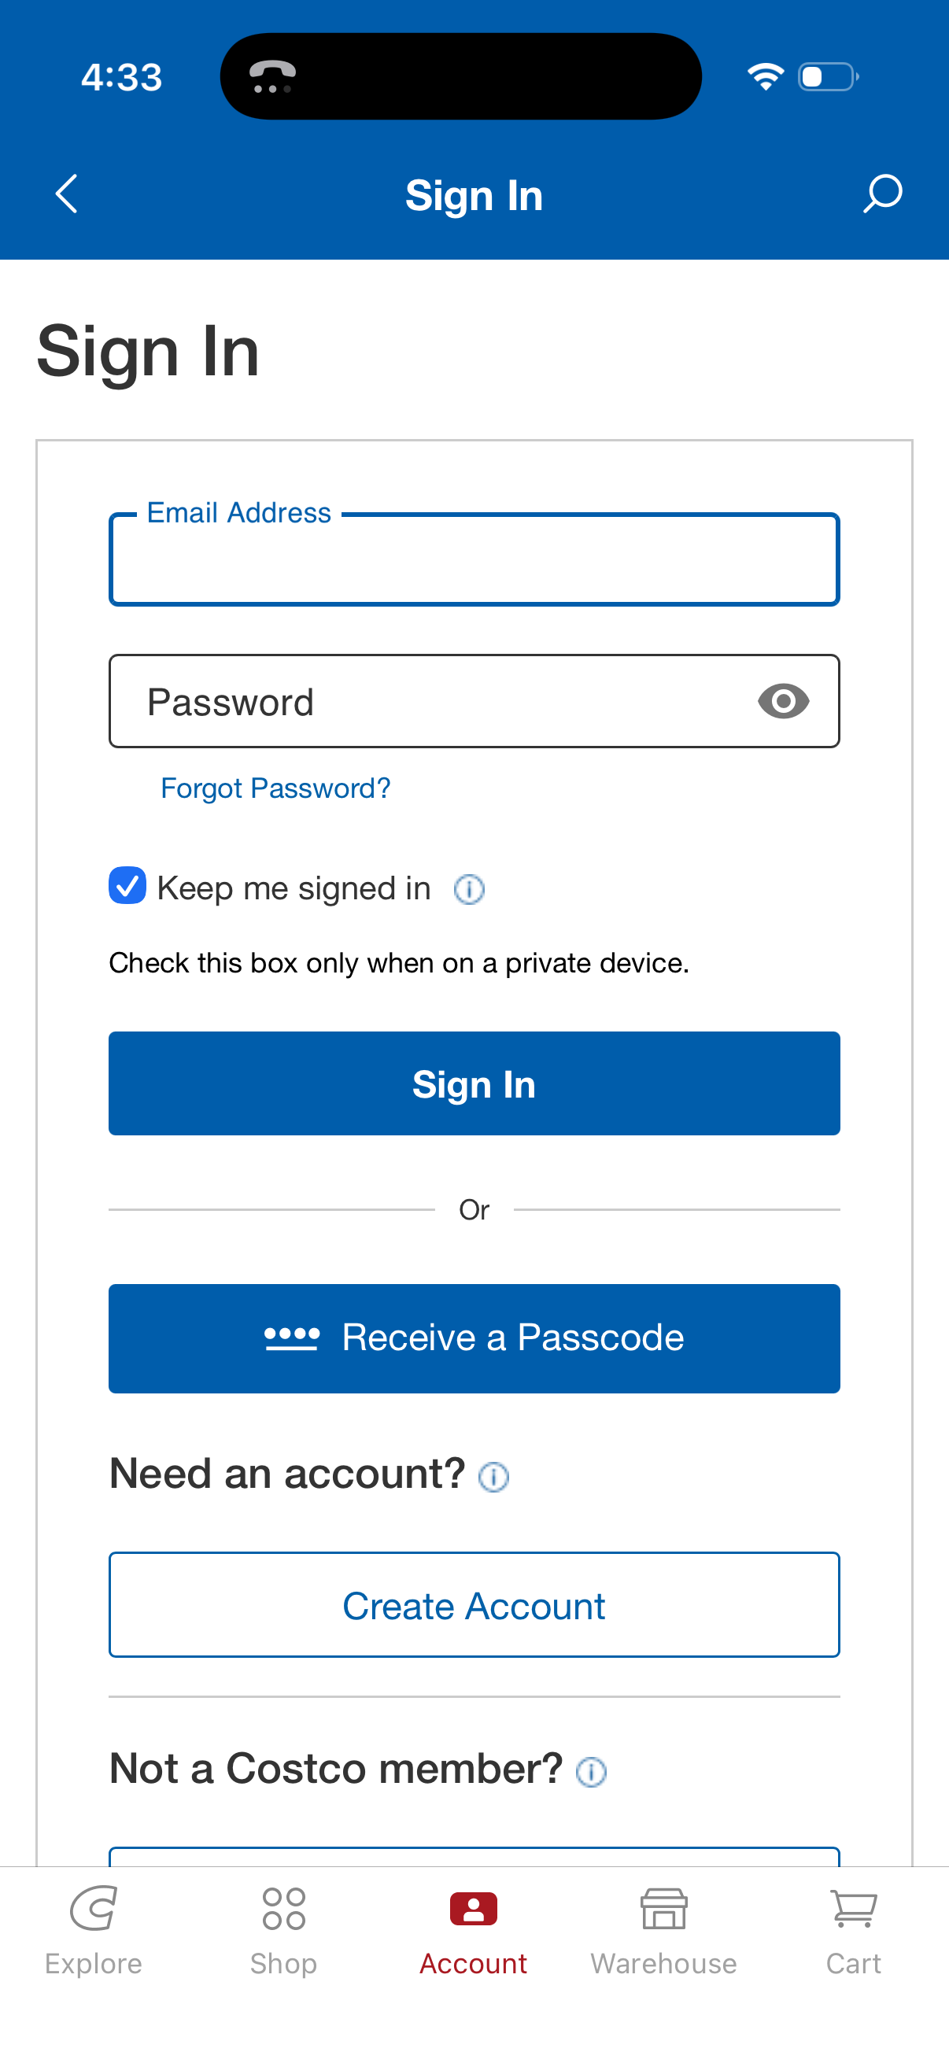Screen dimensions: 949x2063
Task: Tap into the Password field
Action: 433,702
